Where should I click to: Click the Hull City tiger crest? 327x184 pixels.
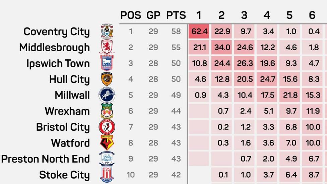pos(107,79)
